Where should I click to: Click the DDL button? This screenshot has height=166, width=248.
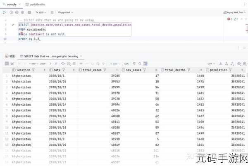coord(126,64)
